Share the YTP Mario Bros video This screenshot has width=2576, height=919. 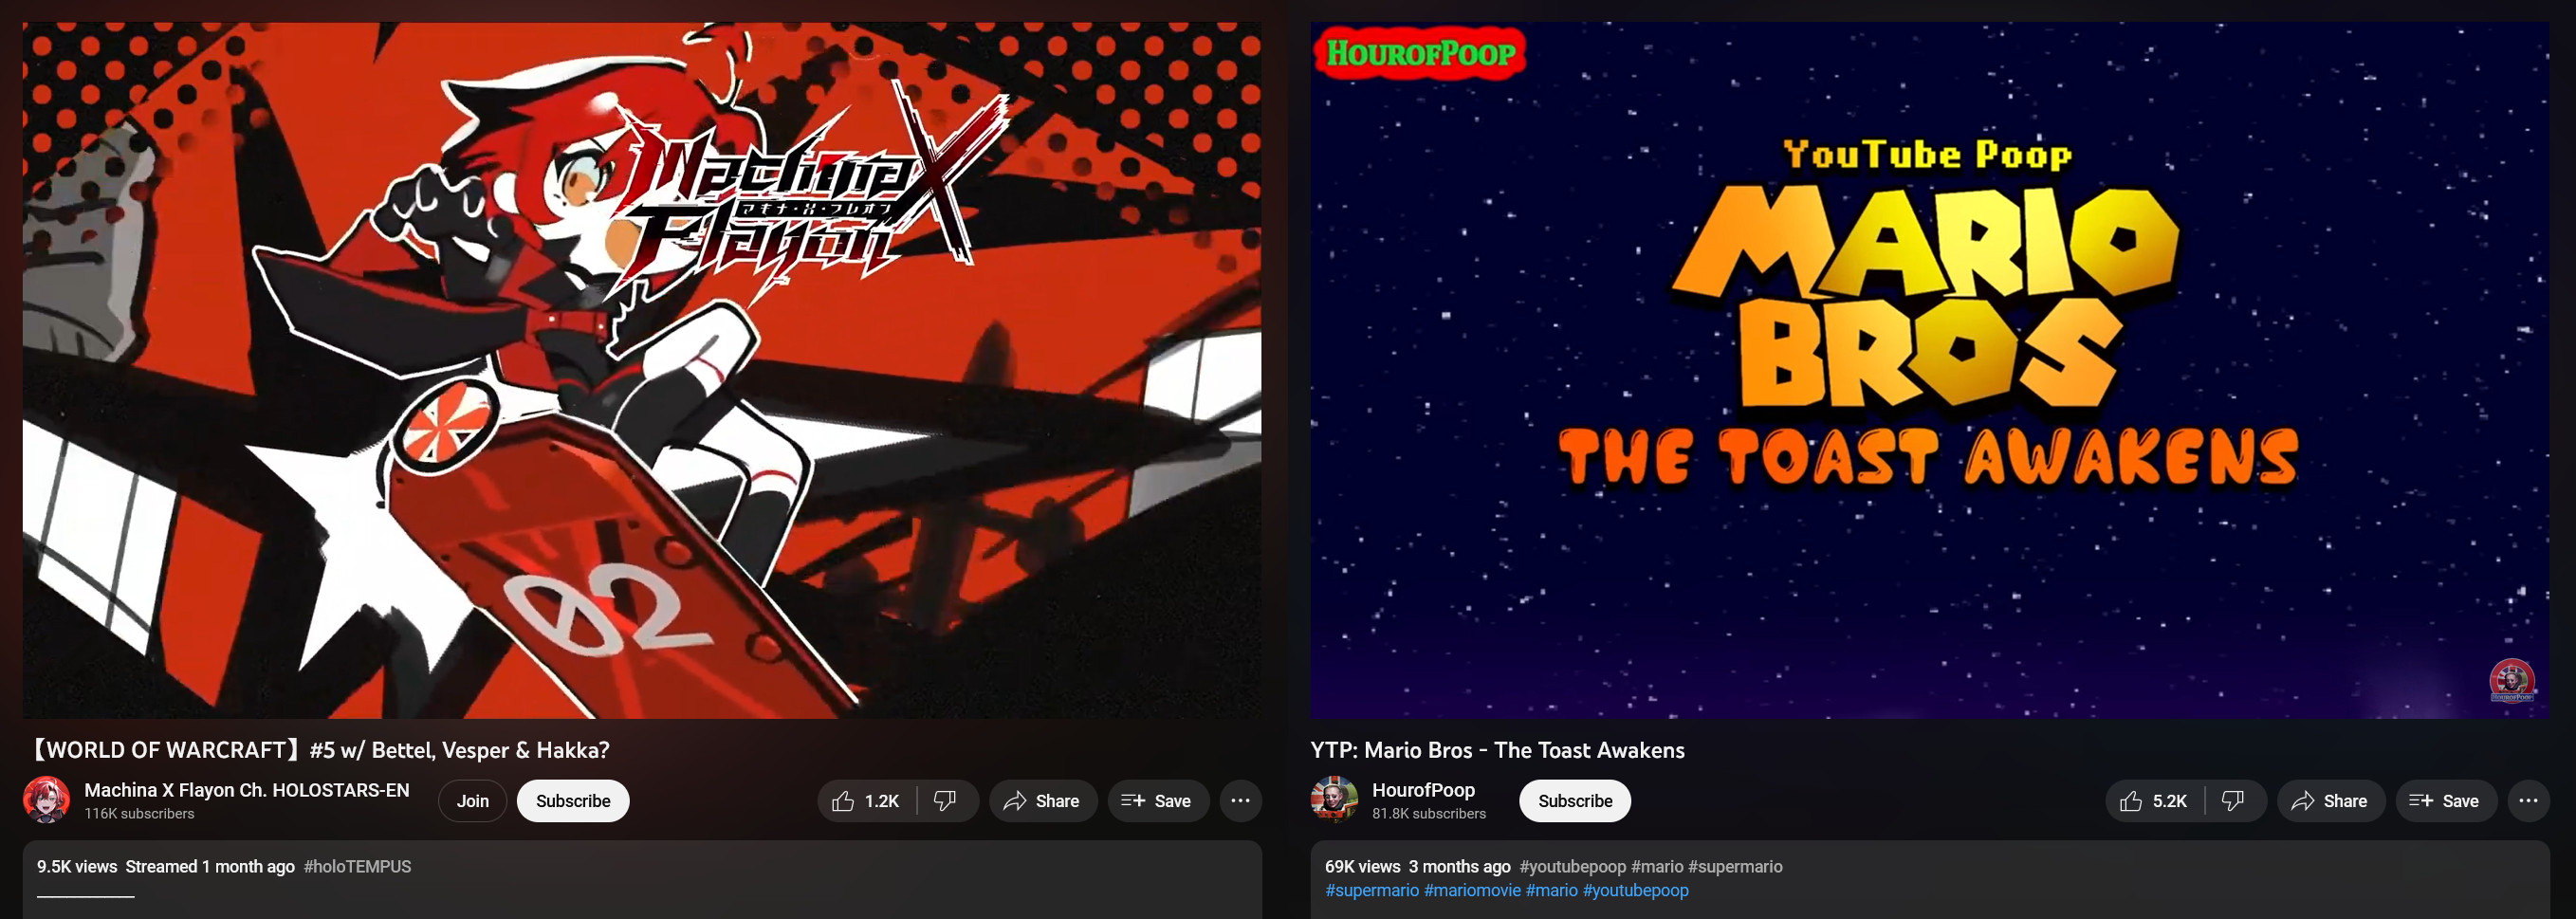[x=2331, y=801]
